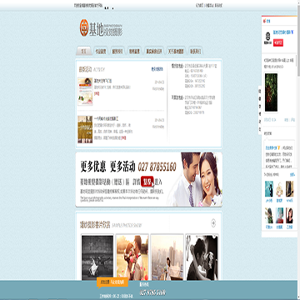Click the circular plus icon beside Sample Photo Show

[213, 222]
